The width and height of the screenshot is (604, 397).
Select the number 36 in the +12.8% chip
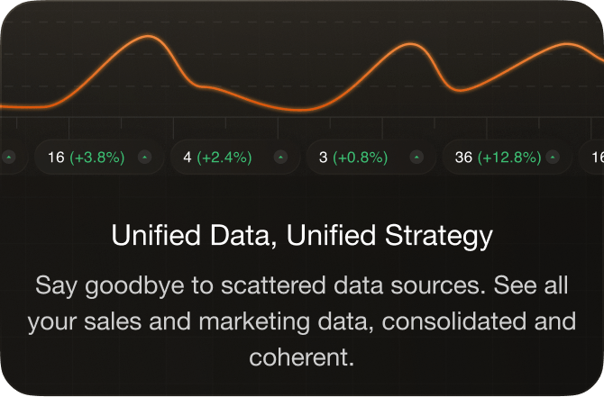click(x=463, y=158)
